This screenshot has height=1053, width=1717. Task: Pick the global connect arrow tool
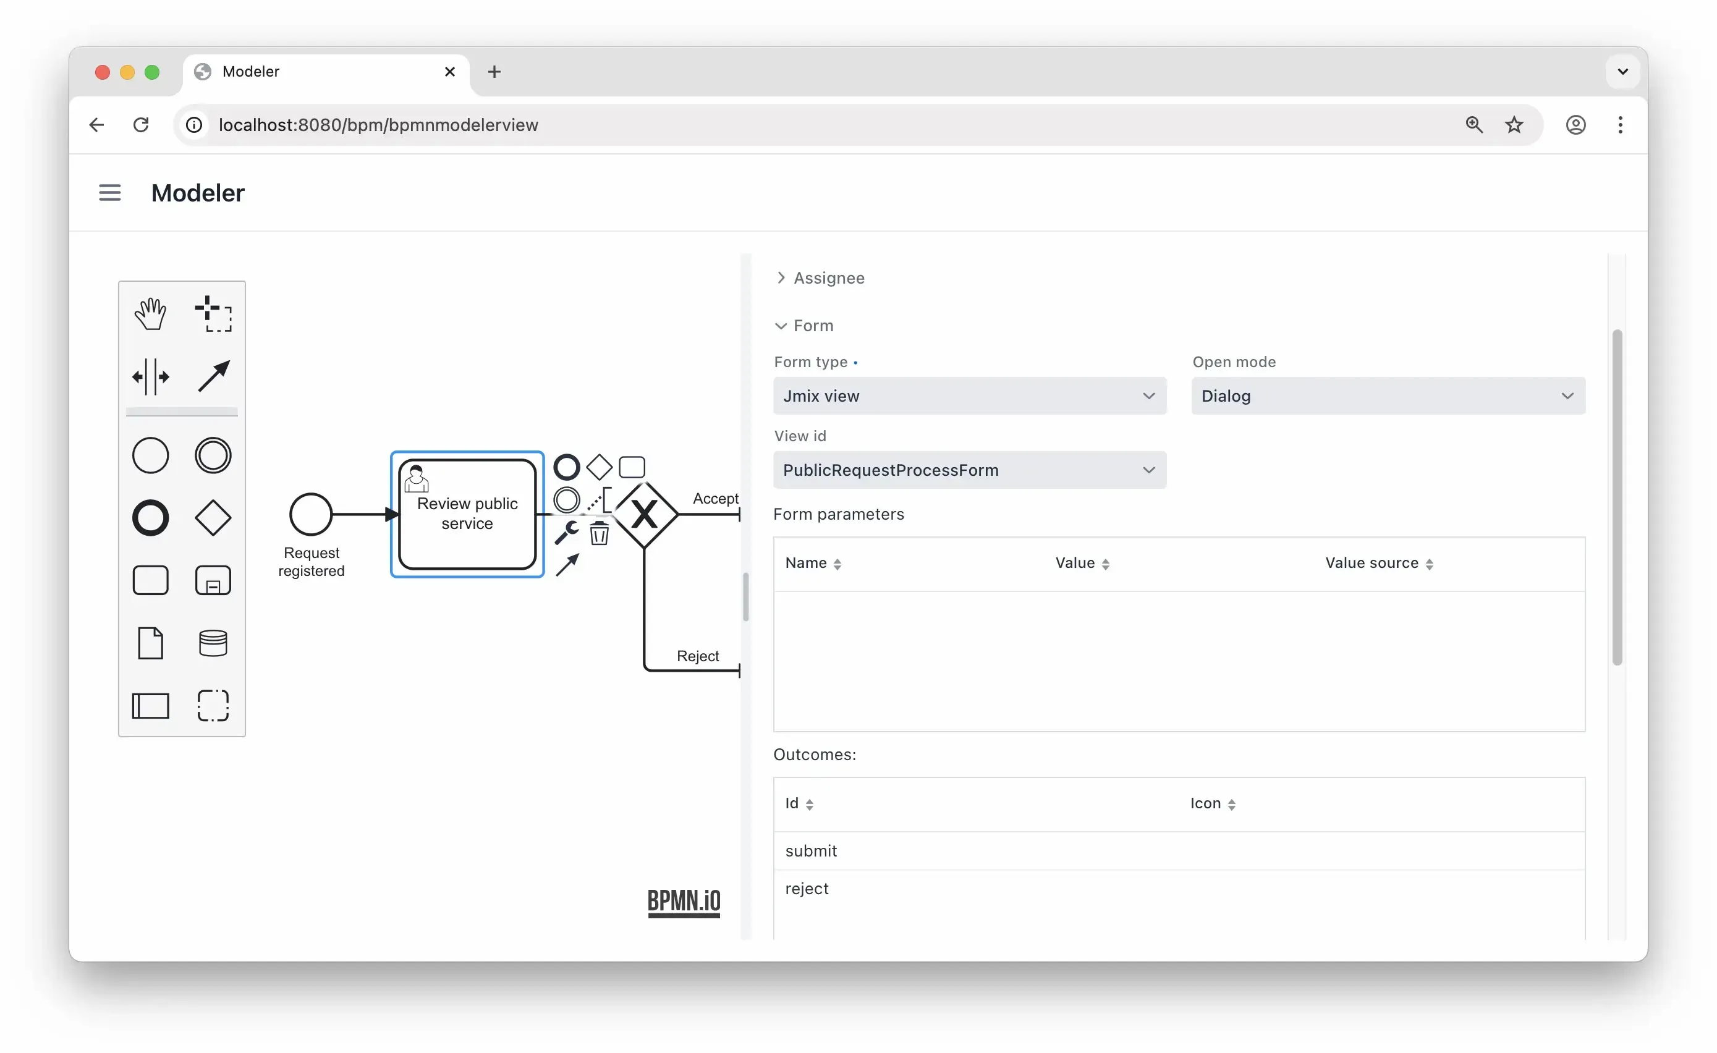coord(213,377)
